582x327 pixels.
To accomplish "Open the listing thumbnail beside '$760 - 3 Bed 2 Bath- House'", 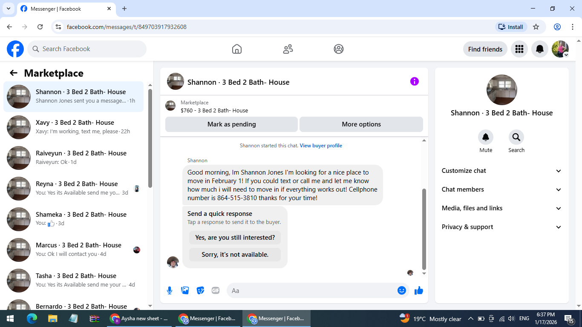I will click(x=170, y=106).
